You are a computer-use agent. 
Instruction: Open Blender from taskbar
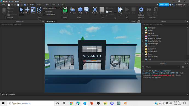pos(125,103)
